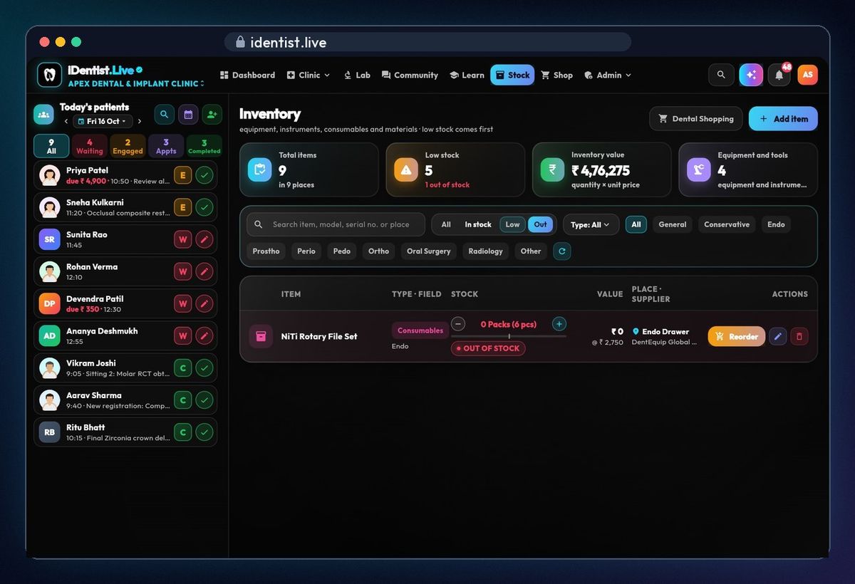Mark Priya Patel as completed checkmark
Image resolution: width=855 pixels, height=584 pixels.
204,175
